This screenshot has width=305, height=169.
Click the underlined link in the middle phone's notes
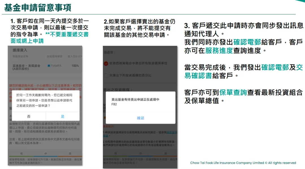[140, 134]
